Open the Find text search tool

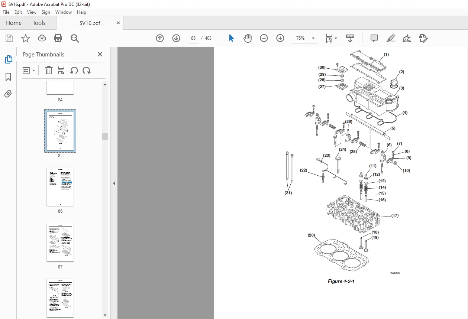pyautogui.click(x=75, y=38)
